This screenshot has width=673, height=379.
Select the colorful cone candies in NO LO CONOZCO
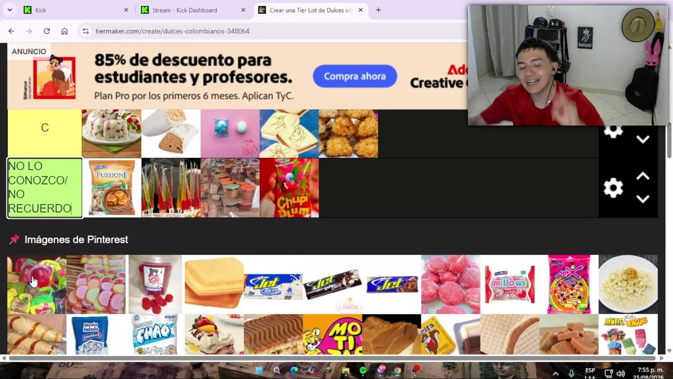coord(171,188)
